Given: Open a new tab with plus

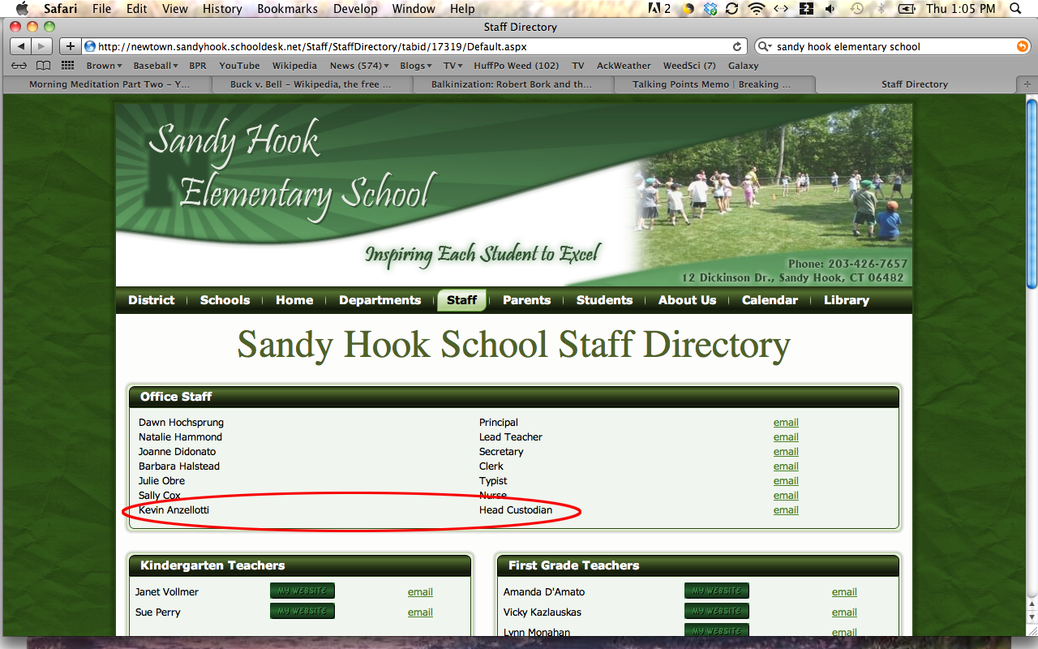Looking at the screenshot, I should click(x=1027, y=84).
